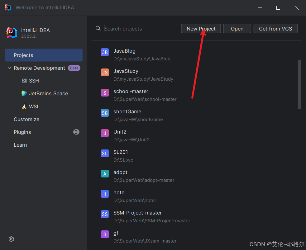Click the S icon for school-master

pos(105,93)
